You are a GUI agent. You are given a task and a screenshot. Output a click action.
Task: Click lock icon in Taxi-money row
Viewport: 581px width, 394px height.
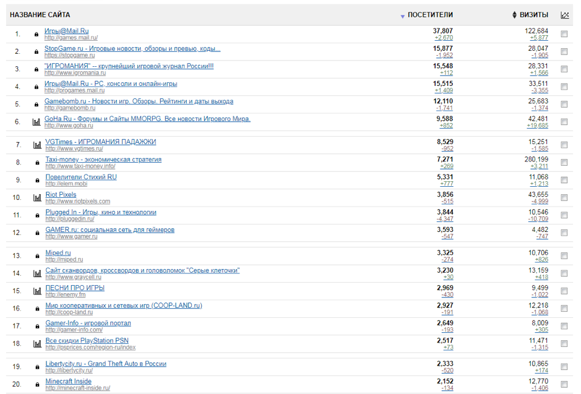point(37,163)
